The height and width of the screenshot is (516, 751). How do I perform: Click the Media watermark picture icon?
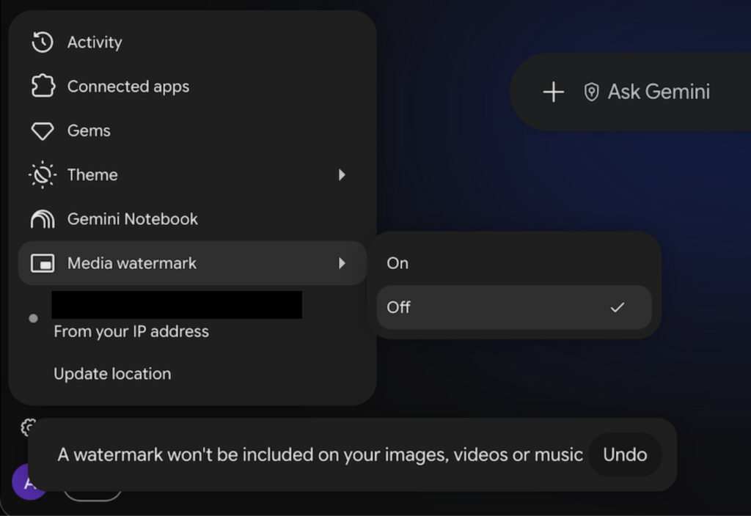[42, 263]
